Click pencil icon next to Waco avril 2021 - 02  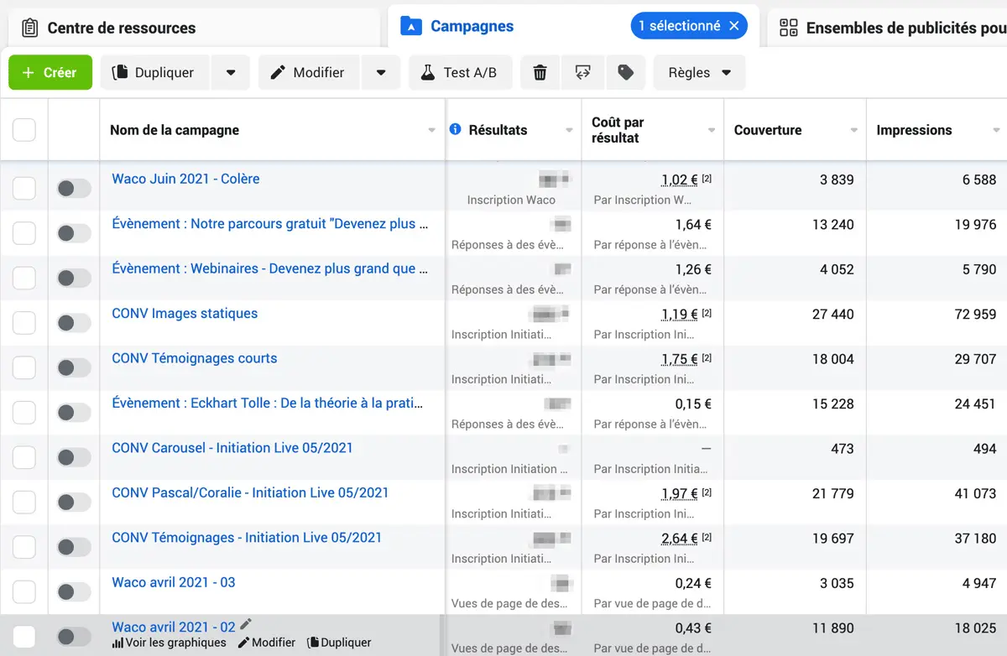(x=246, y=624)
